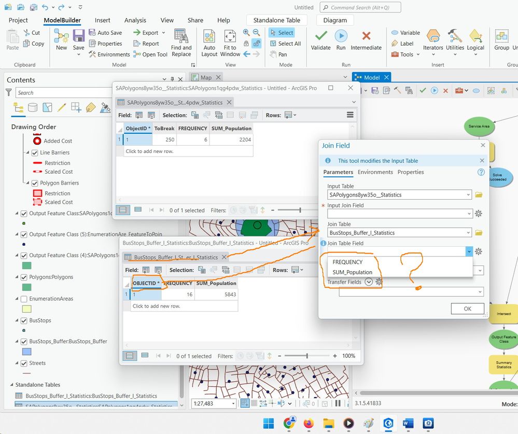Open Iterators tool in Insert group
This screenshot has height=434, width=518.
[433, 36]
